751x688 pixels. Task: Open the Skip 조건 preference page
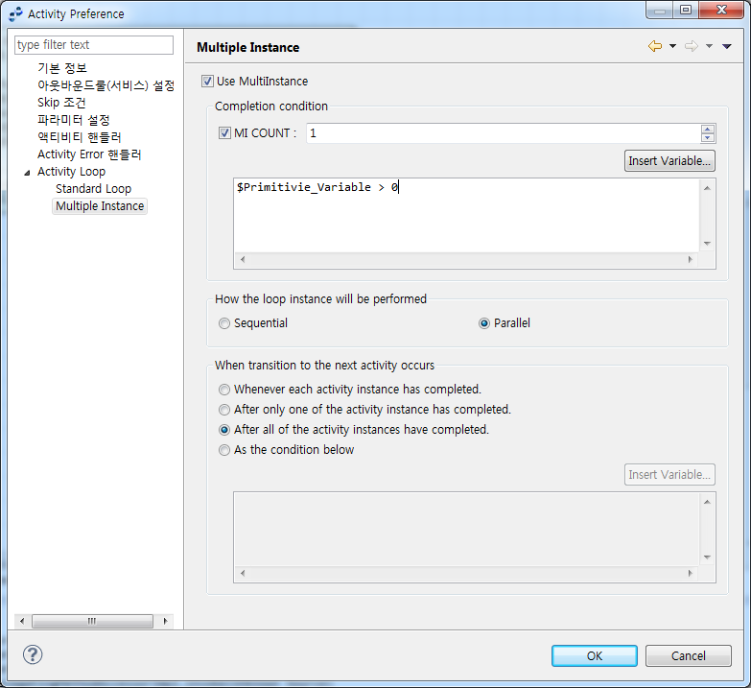(61, 103)
